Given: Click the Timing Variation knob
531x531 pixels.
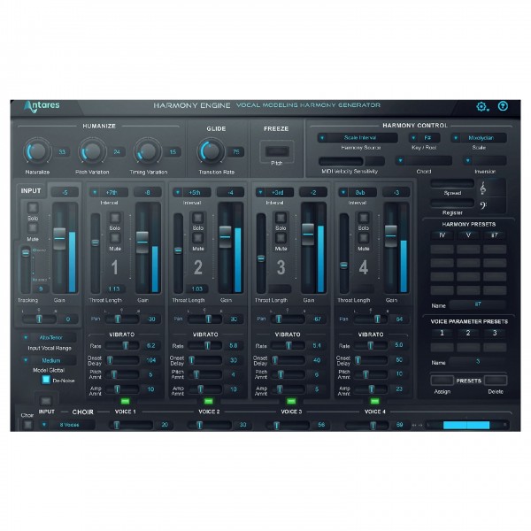Looking at the screenshot, I should click(148, 151).
